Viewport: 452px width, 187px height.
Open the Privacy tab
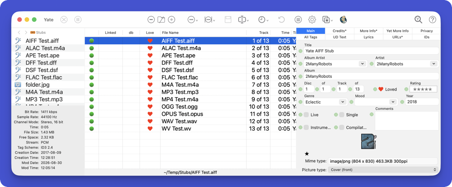[426, 31]
